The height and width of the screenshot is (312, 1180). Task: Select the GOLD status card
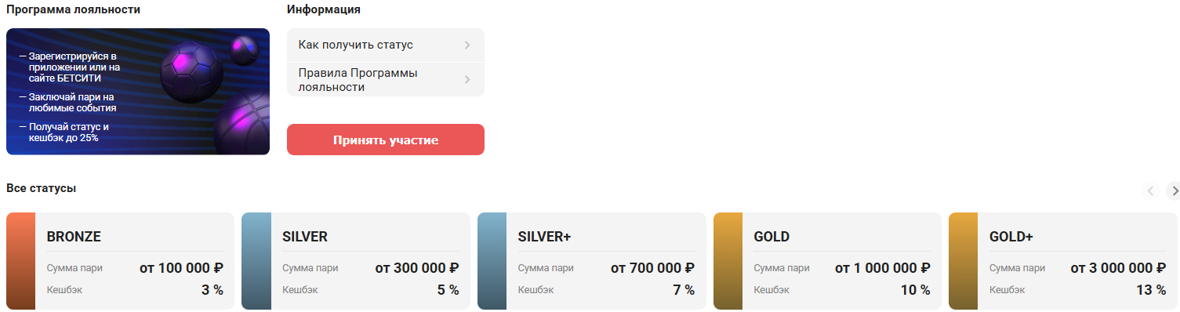pos(828,261)
